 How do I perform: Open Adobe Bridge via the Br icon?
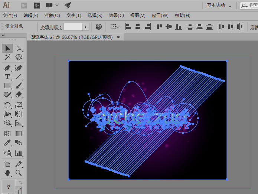24,5
